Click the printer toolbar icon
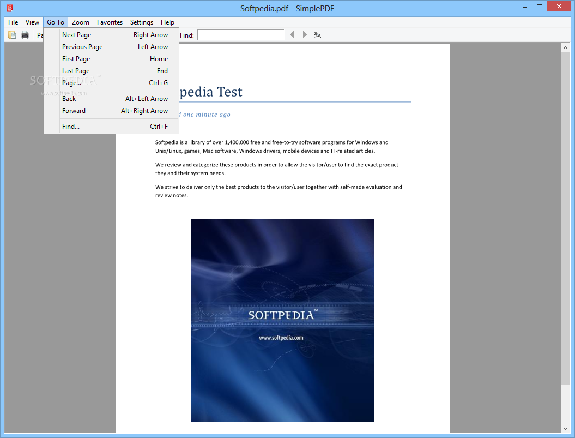575x438 pixels. 25,35
